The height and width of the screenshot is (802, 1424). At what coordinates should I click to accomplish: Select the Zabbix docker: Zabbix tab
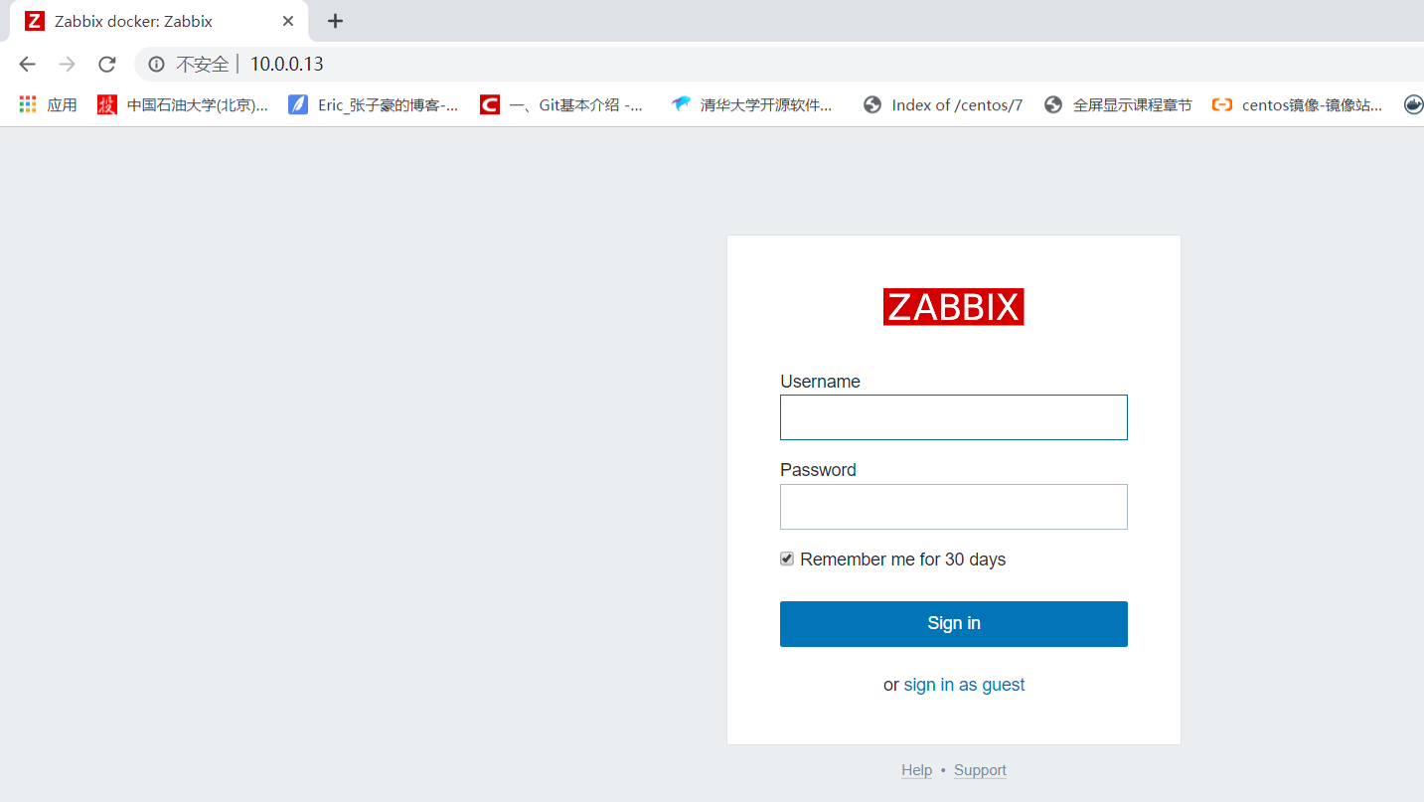click(x=159, y=21)
